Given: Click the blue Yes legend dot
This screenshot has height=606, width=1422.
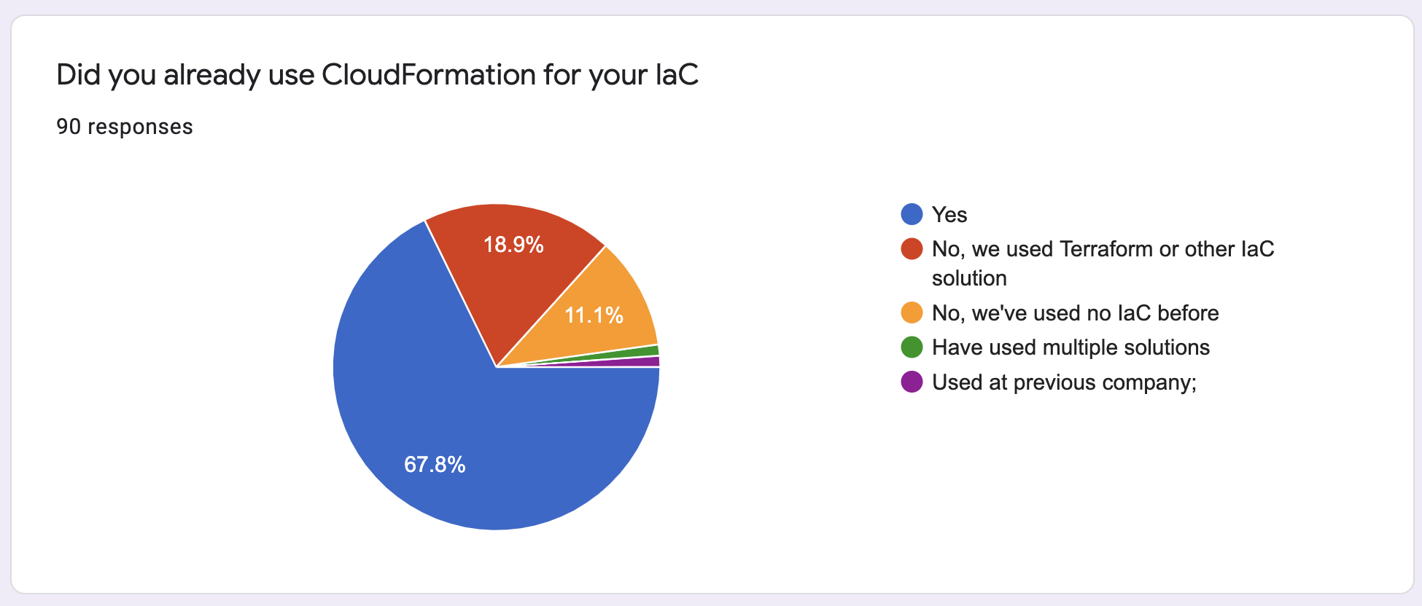Looking at the screenshot, I should 912,214.
